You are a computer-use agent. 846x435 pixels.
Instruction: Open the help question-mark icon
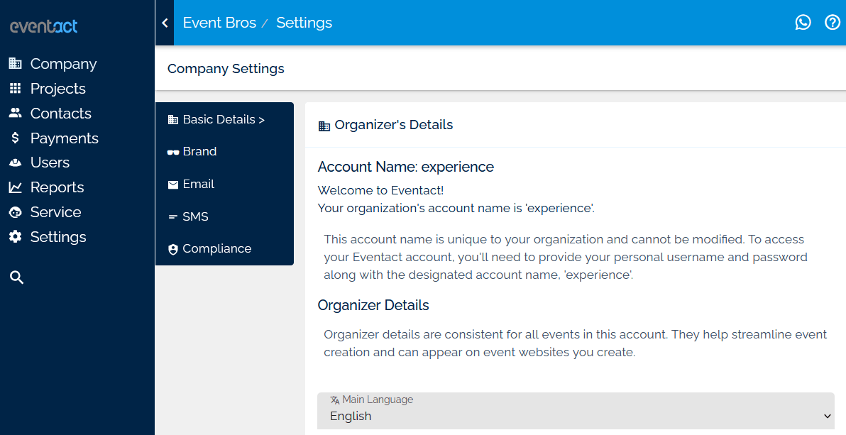coord(833,22)
